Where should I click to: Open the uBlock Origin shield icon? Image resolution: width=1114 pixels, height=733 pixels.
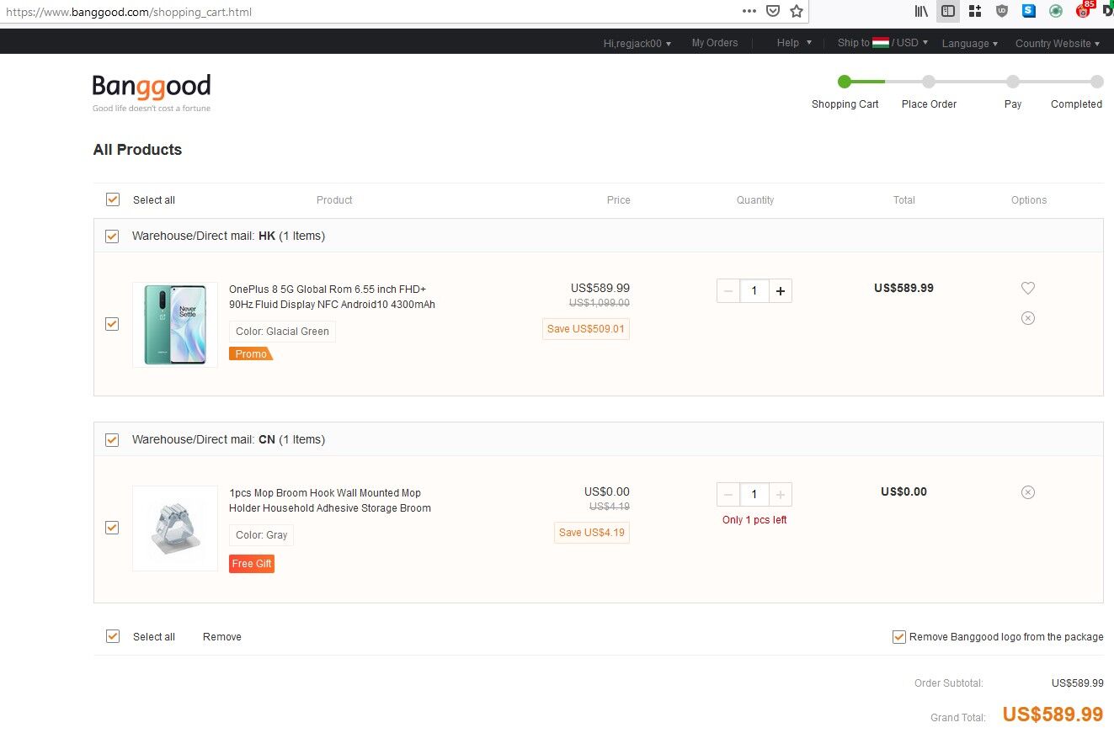click(x=1002, y=12)
